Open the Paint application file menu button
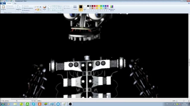Screen dimensions: 190x106 3,3
